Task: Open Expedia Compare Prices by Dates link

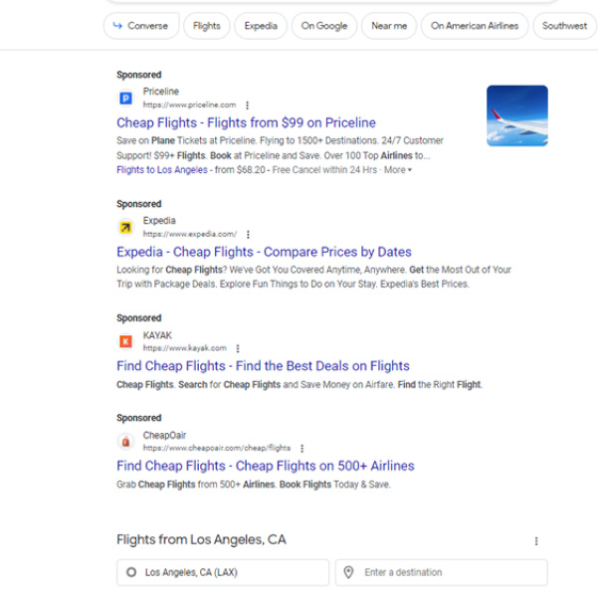Action: tap(264, 252)
